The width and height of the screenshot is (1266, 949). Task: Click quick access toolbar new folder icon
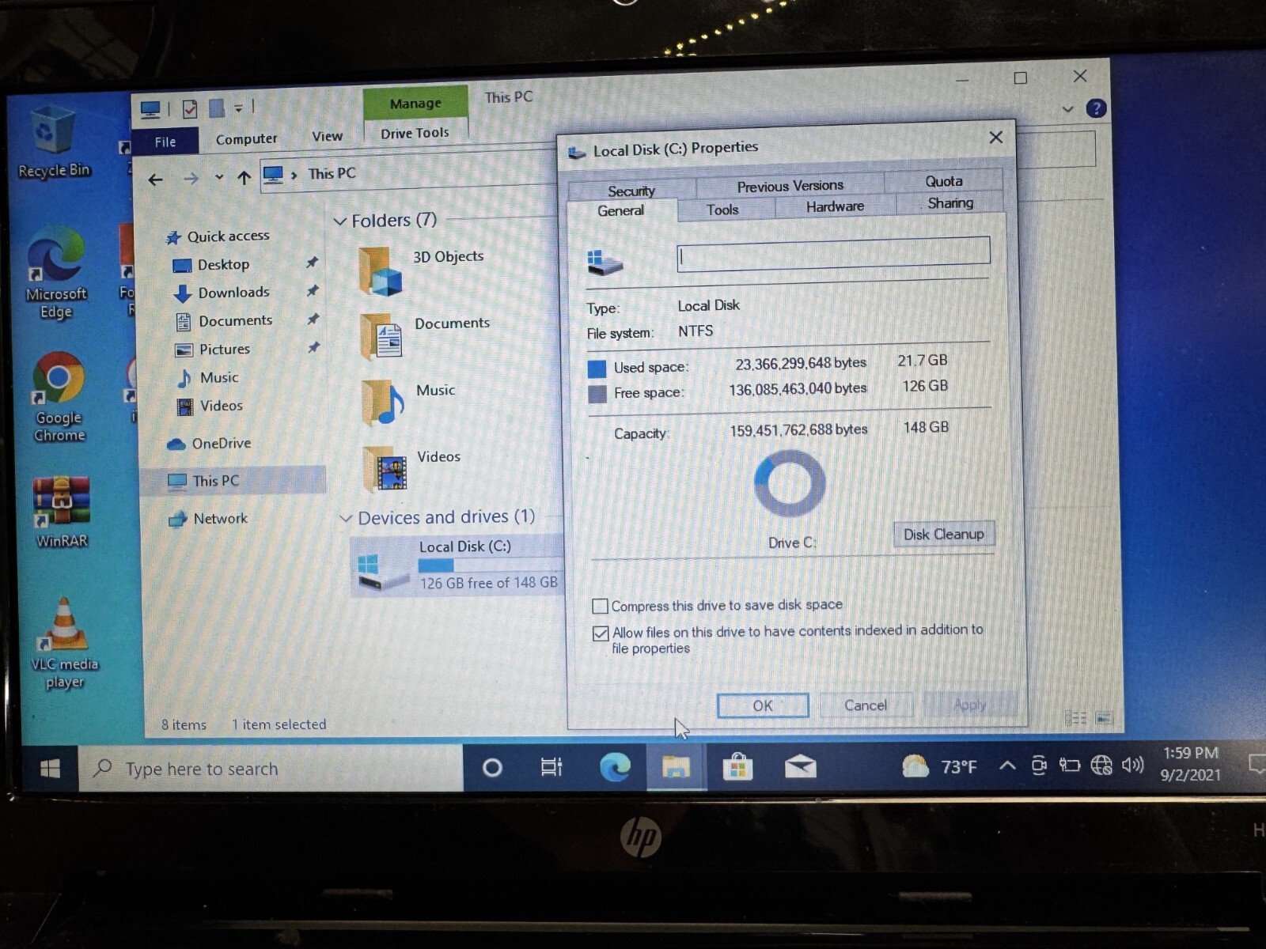pyautogui.click(x=216, y=108)
